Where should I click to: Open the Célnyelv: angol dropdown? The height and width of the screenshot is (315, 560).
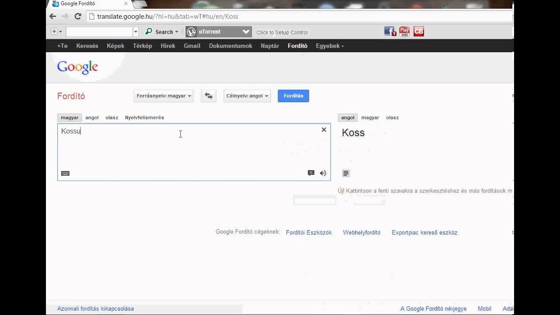247,96
